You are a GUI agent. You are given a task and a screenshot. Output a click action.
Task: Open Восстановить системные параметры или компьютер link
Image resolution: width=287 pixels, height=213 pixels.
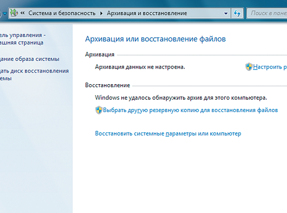tap(168, 133)
